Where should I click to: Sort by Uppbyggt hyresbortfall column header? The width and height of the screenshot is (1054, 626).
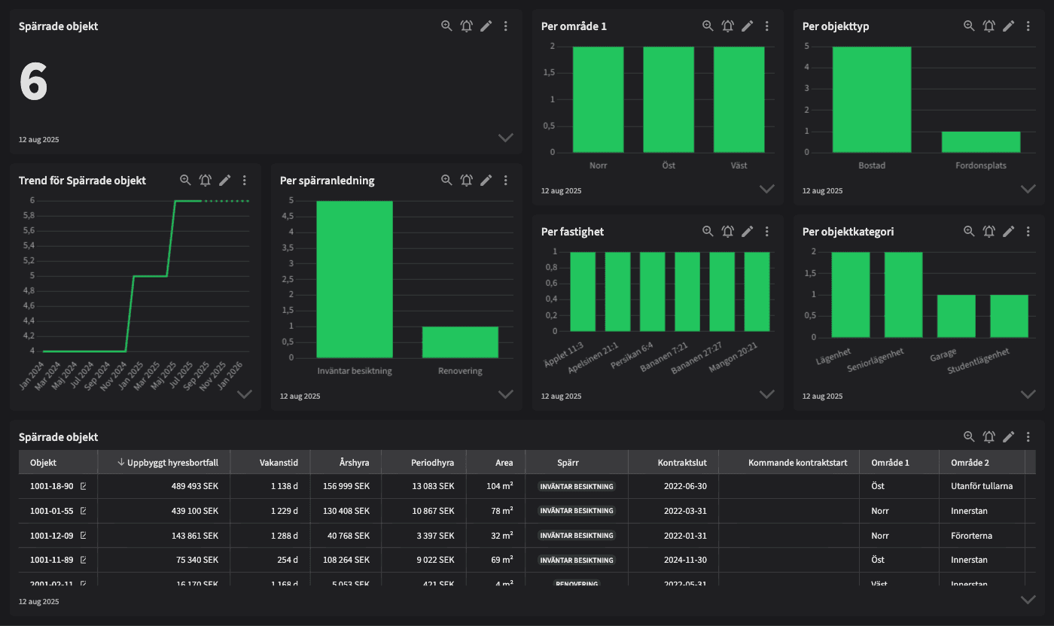(x=167, y=462)
